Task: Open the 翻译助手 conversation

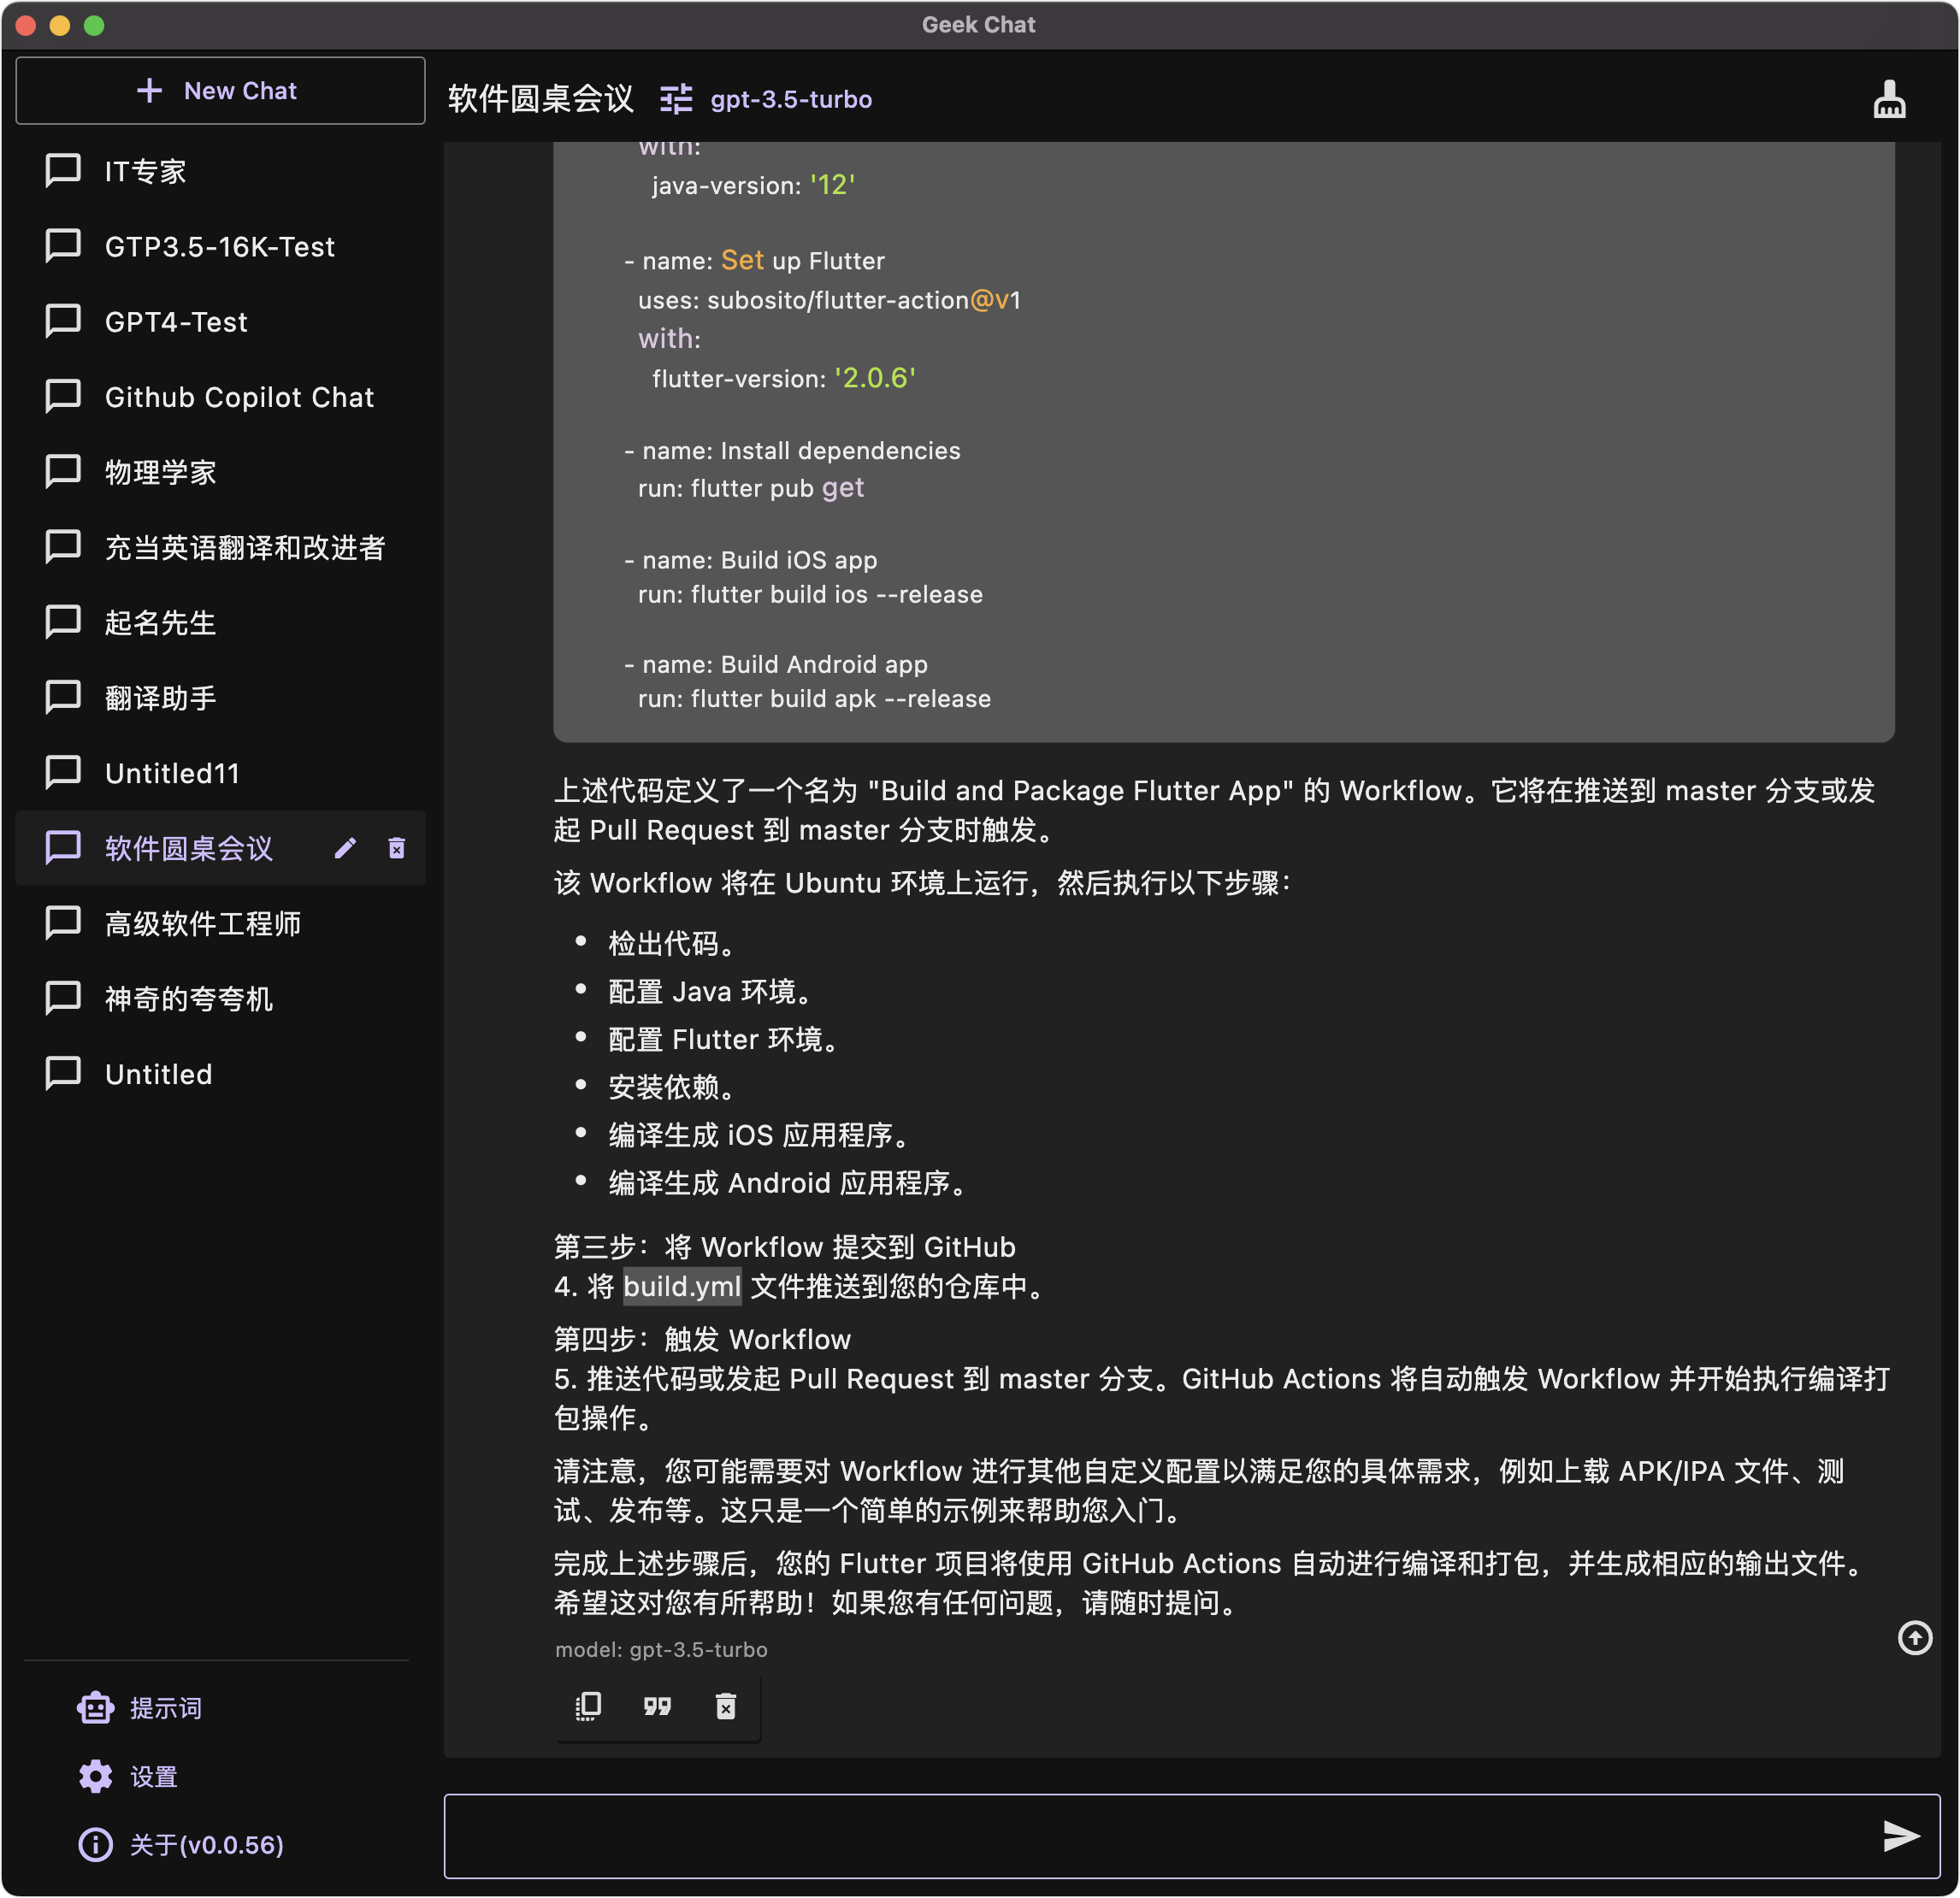Action: click(160, 698)
